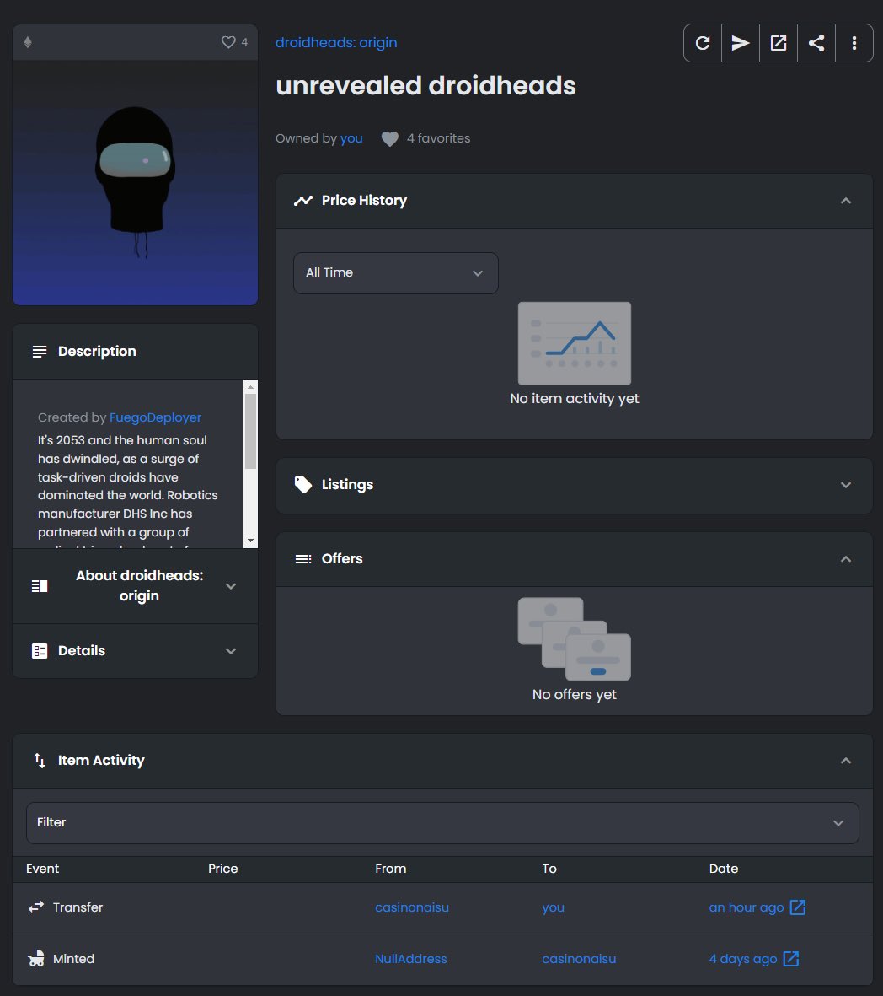The image size is (883, 996).
Task: Click the Minted event stroller icon
Action: pyautogui.click(x=36, y=959)
